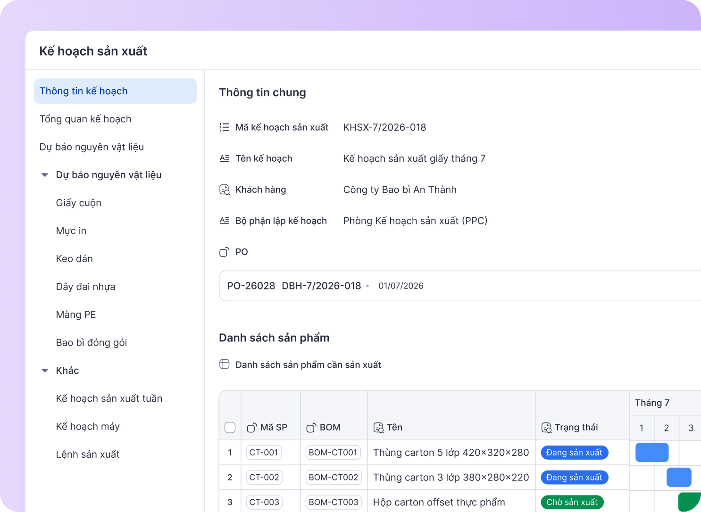Viewport: 701px width, 512px height.
Task: Click the text icon next to Tên kế hoạch
Action: coord(225,158)
